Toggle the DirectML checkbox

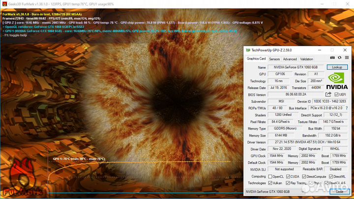pyautogui.click(x=330, y=176)
